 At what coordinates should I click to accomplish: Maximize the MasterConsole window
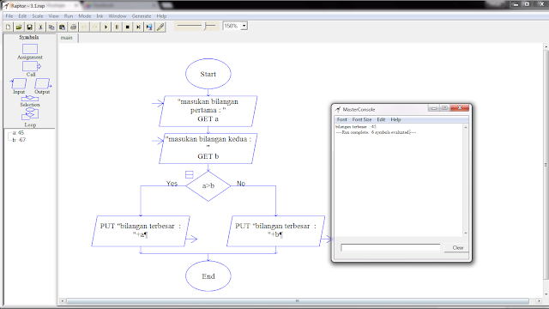(444, 108)
